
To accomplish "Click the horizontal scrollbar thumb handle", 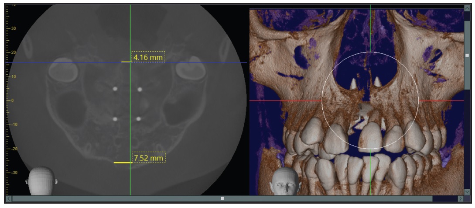I will click(x=222, y=198).
